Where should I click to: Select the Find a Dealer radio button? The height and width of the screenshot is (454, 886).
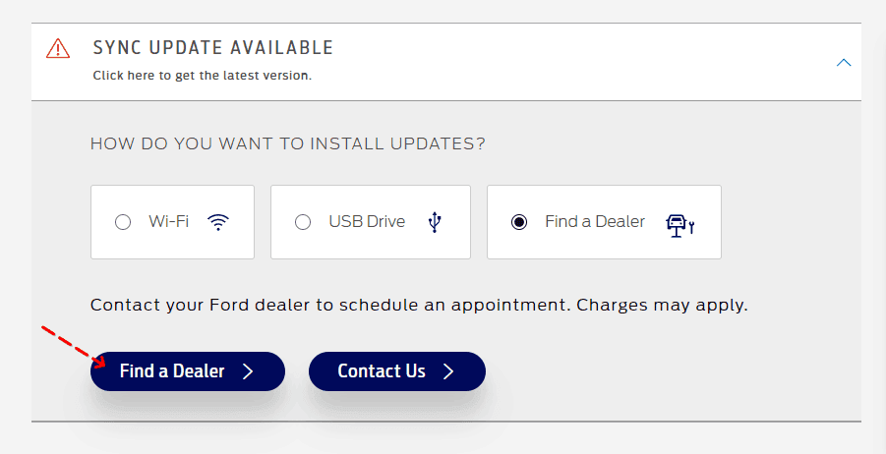[518, 222]
